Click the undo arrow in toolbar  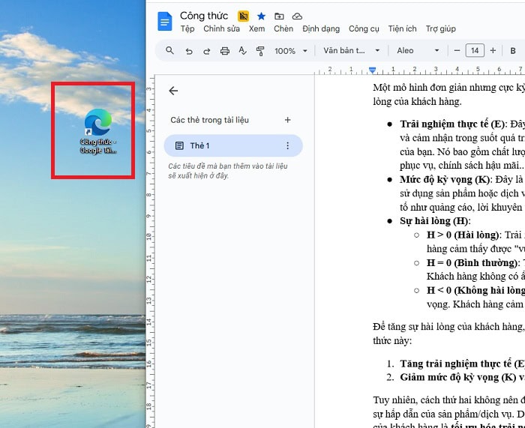(188, 51)
